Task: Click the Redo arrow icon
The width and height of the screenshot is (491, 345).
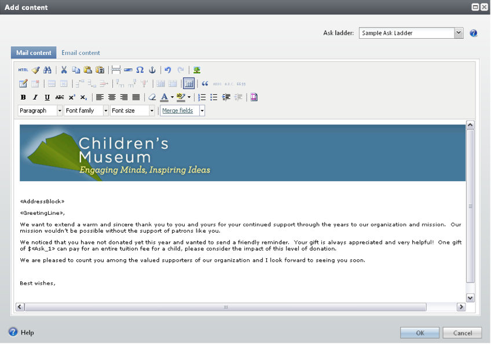Action: [181, 70]
